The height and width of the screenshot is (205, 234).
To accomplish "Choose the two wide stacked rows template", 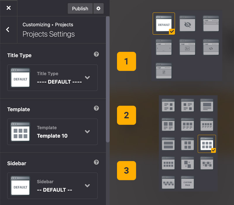I will 168,144.
